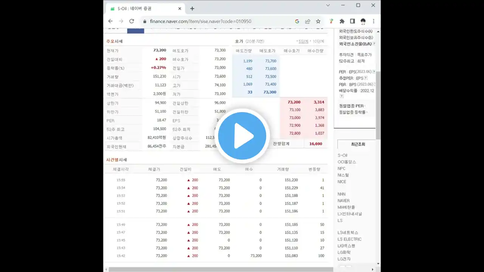Open NI스틸 in the recent list
Screen dimensions: 484x272
point(343,175)
